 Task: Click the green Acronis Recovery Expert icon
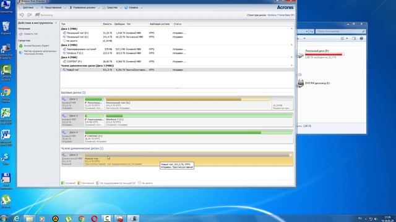coord(21,46)
